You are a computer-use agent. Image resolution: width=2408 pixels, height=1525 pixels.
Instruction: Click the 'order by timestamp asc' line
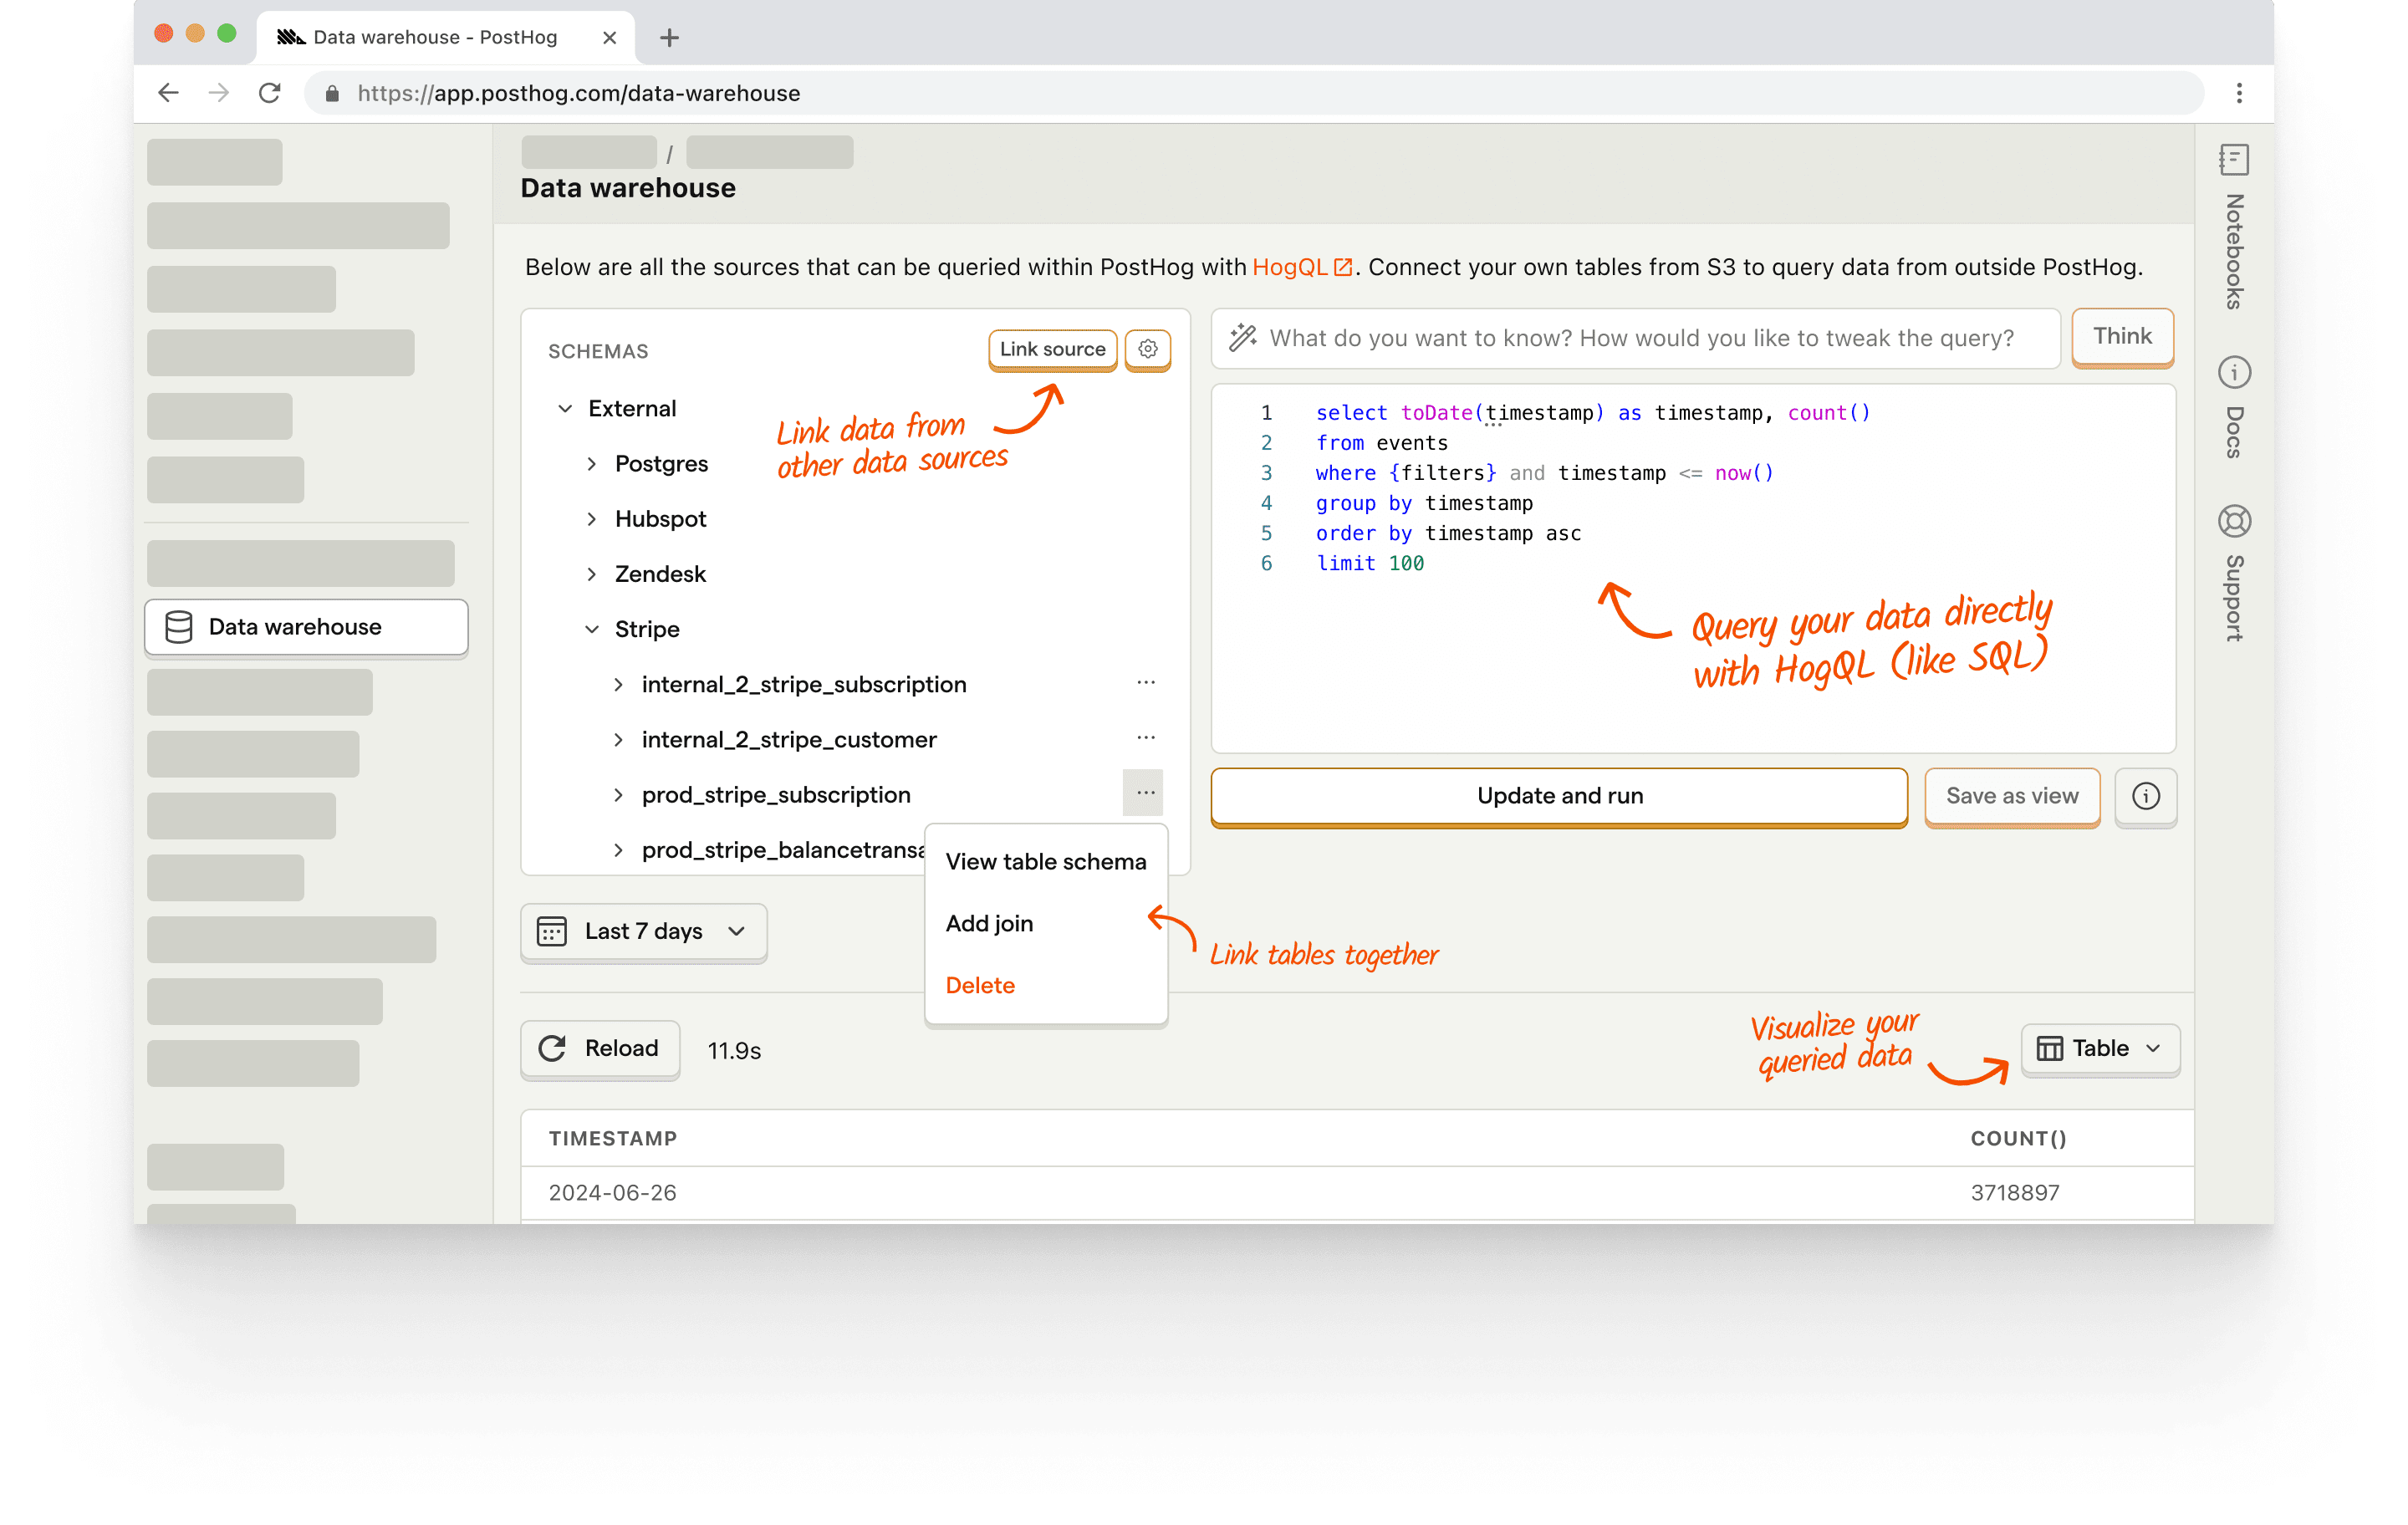coord(1448,533)
